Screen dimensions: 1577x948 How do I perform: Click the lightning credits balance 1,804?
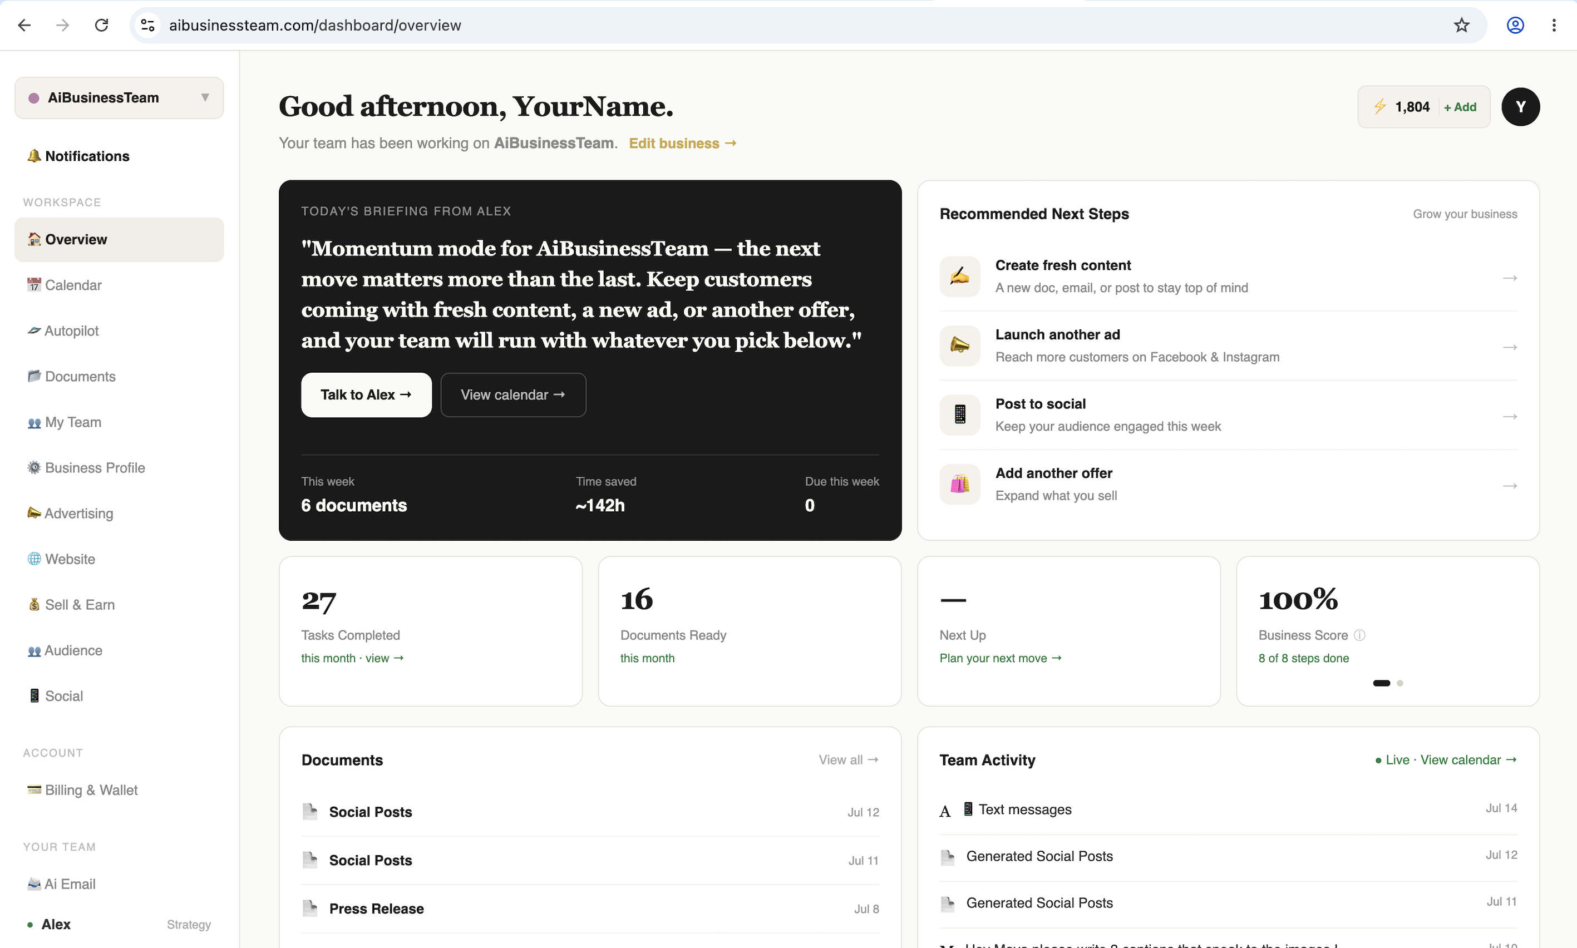(1402, 107)
